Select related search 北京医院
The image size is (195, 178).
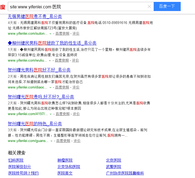[x=113, y=160]
